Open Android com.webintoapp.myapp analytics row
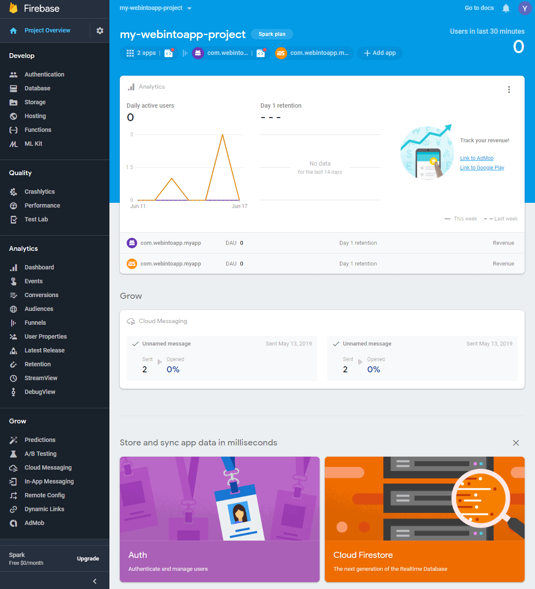Image resolution: width=535 pixels, height=589 pixels. (x=322, y=243)
